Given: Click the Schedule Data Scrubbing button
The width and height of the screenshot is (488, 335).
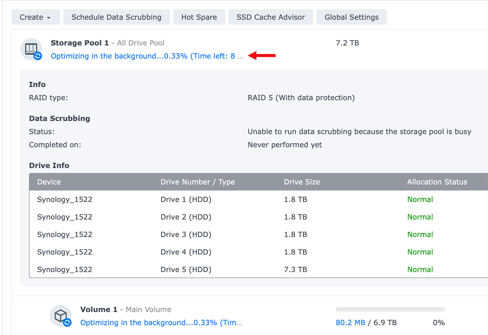Looking at the screenshot, I should click(116, 17).
